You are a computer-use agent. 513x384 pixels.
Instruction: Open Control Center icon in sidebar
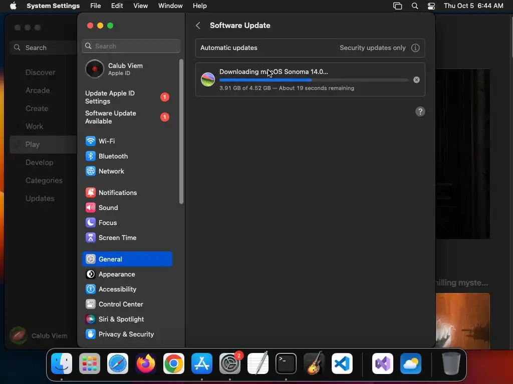90,304
